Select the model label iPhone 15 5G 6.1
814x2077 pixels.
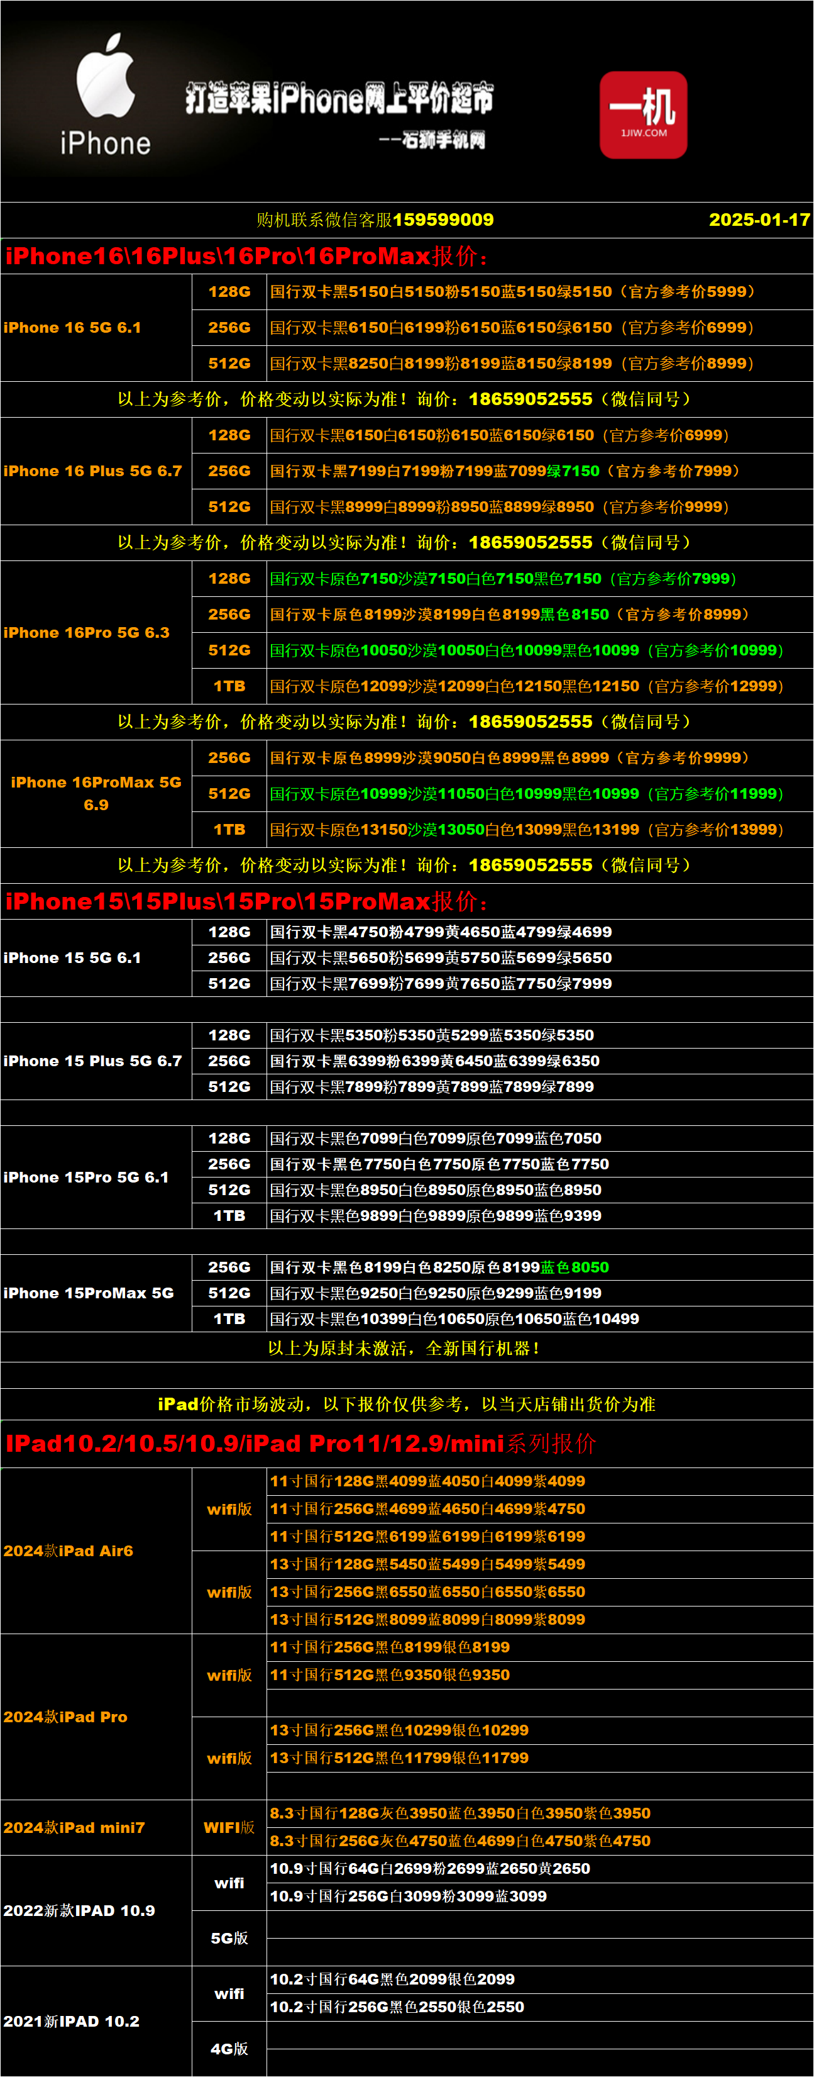(x=72, y=958)
